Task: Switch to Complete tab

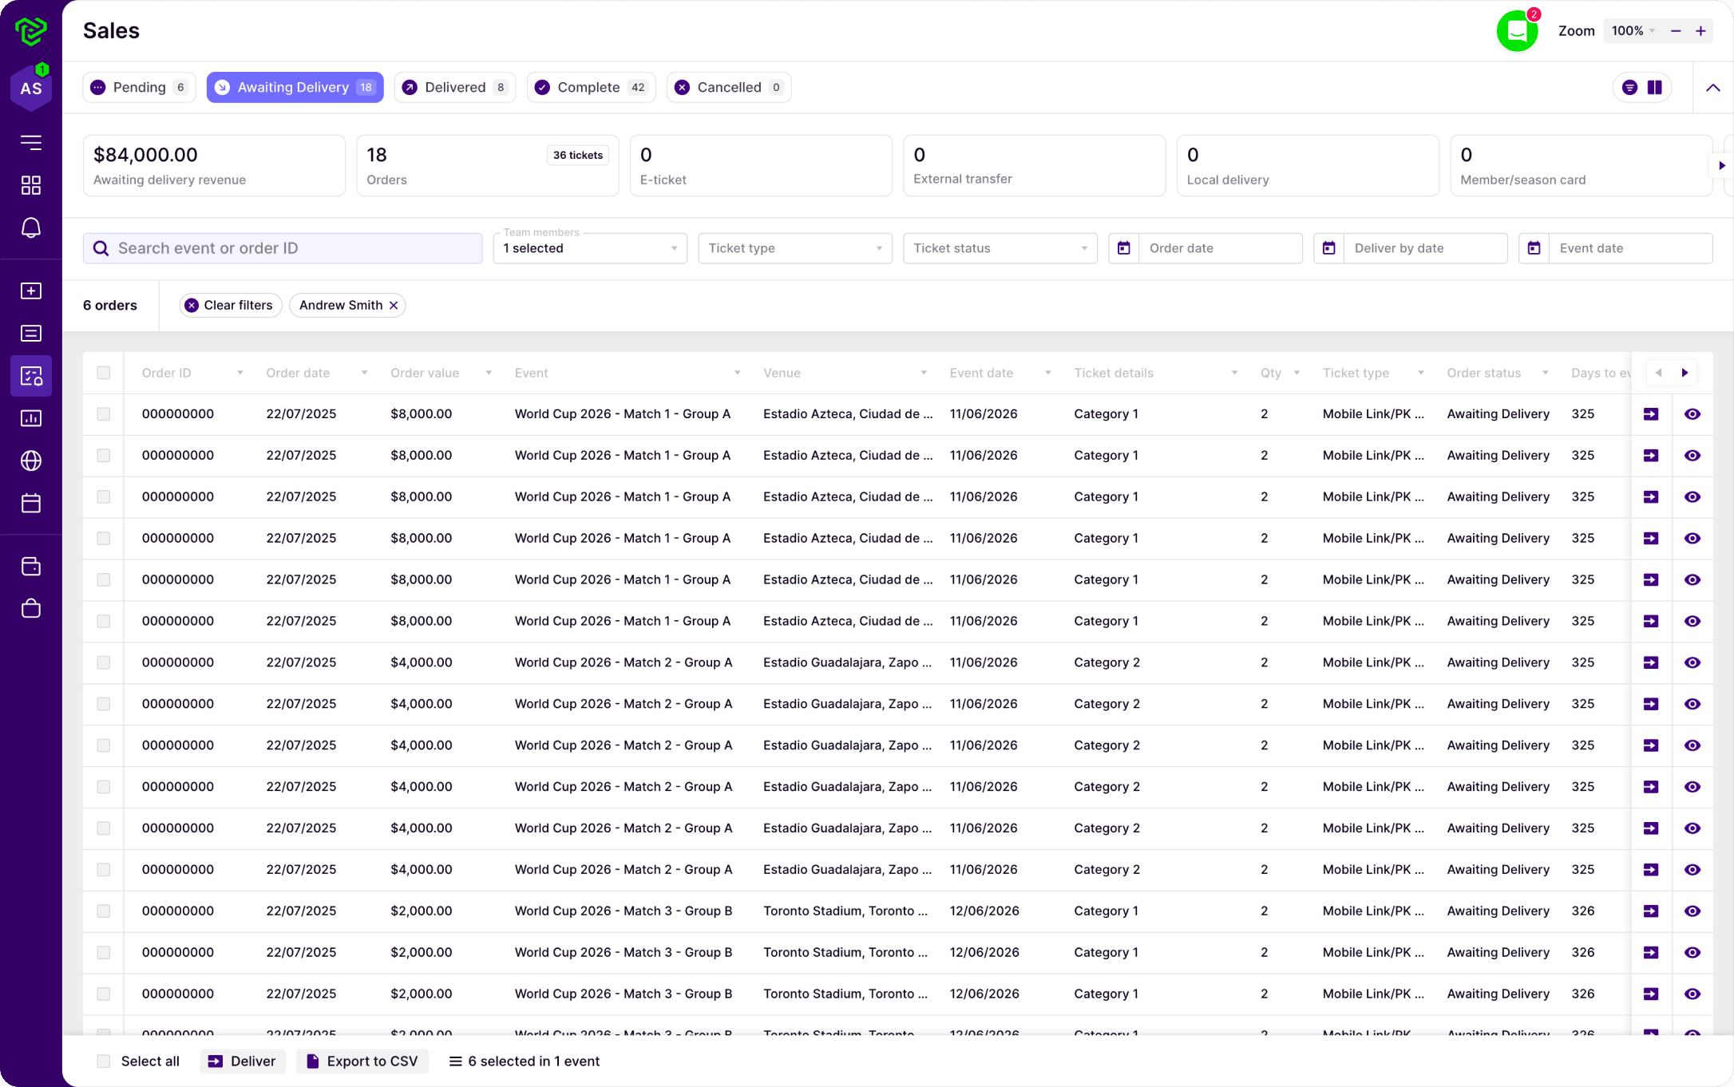Action: (x=591, y=88)
